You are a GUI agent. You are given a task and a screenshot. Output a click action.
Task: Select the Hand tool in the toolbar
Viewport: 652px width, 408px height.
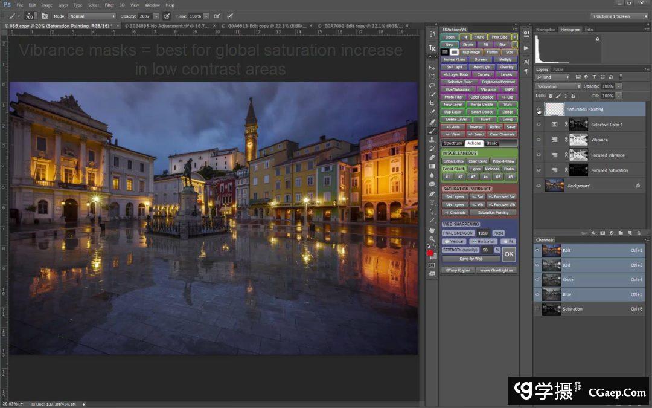432,230
